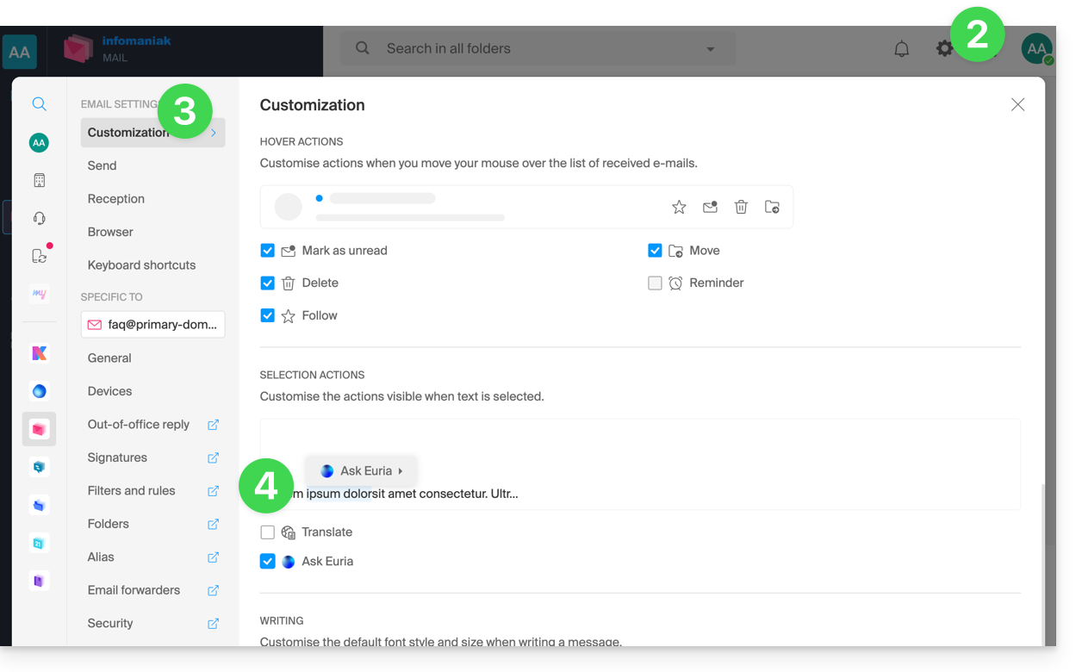Click the search magnifier in left sidebar

click(x=39, y=104)
